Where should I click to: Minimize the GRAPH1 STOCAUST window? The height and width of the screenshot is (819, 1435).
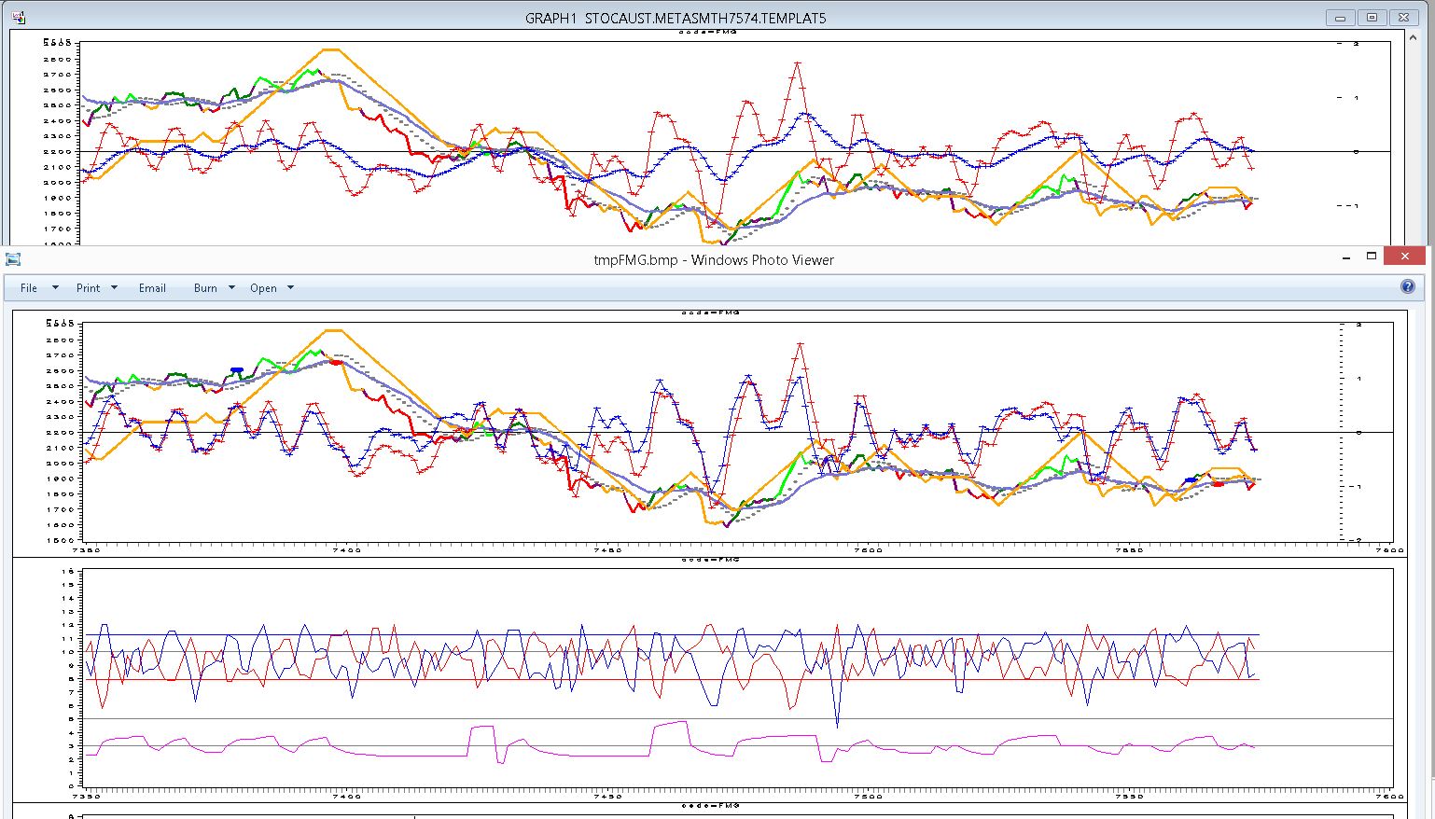[1341, 18]
